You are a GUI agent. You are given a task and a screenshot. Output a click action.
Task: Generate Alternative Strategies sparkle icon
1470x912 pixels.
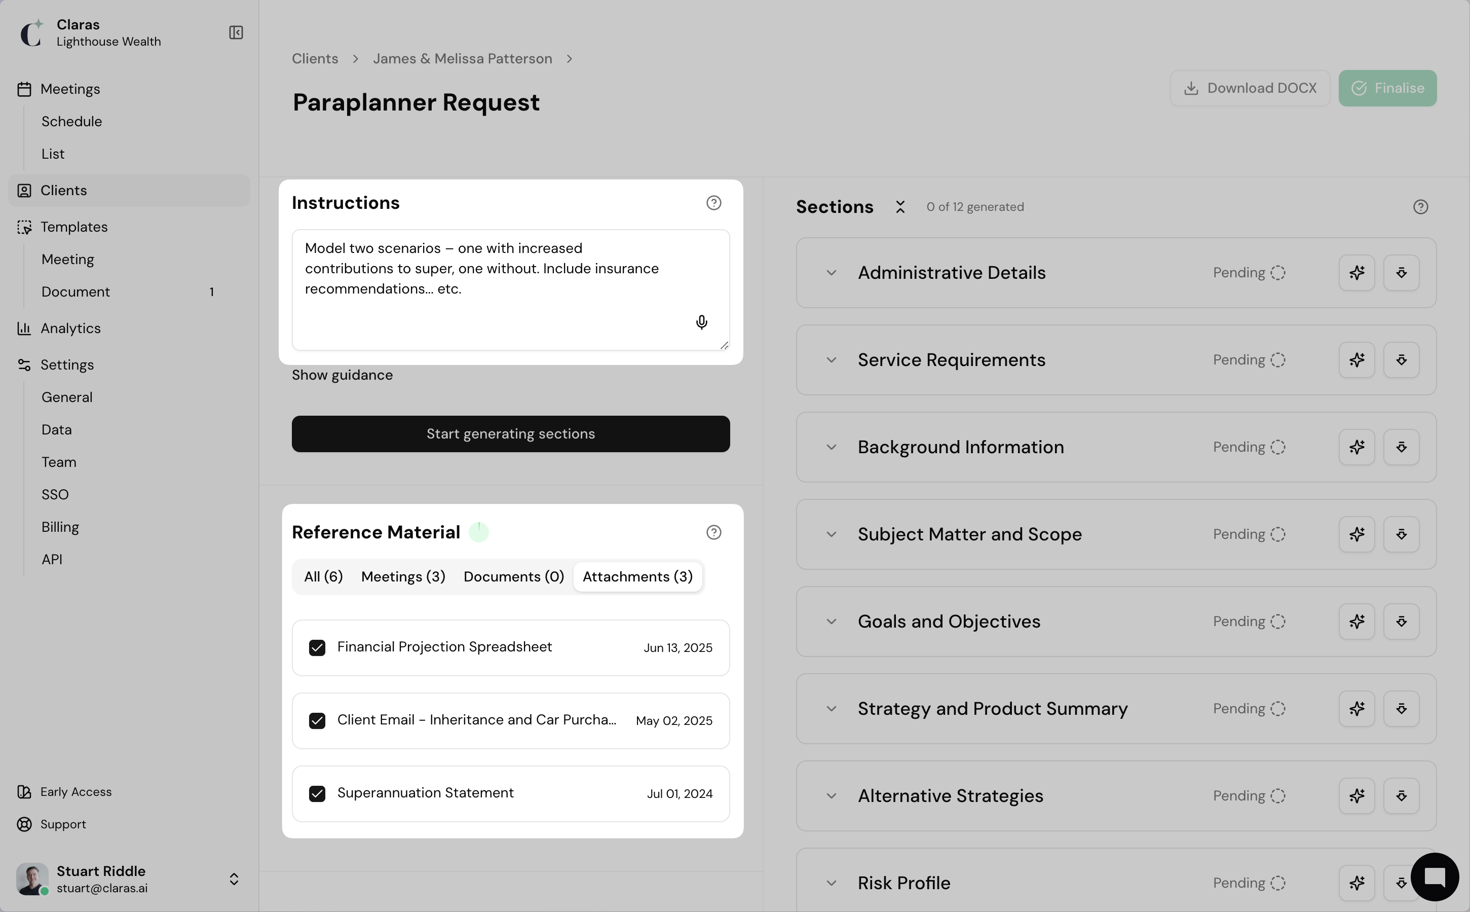coord(1356,795)
